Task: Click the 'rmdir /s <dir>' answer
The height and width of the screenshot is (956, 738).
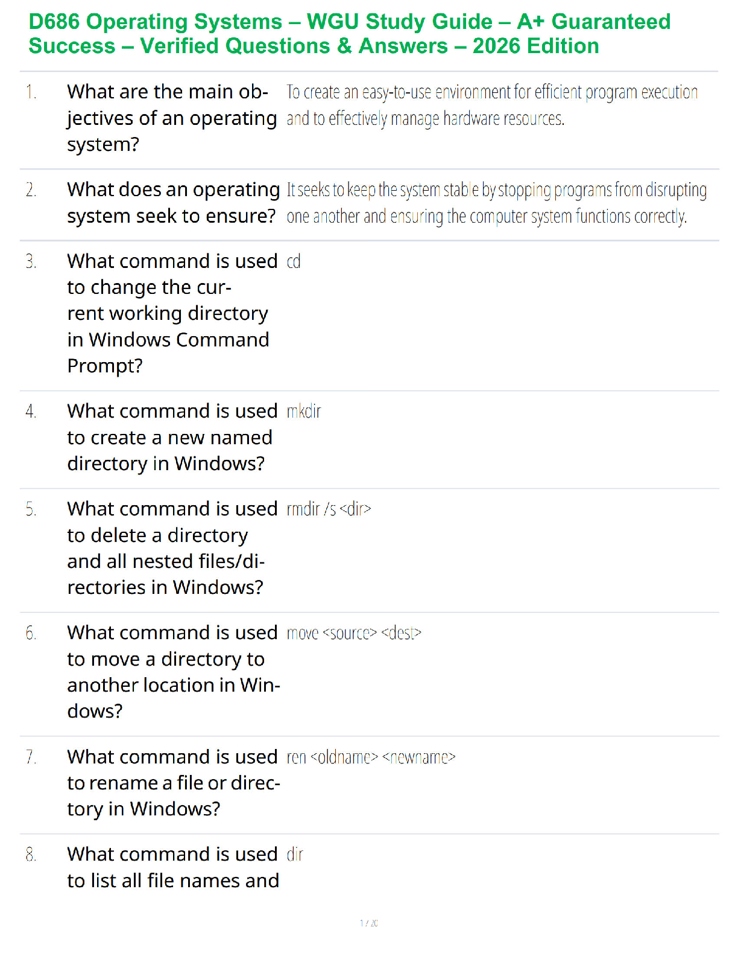Action: coord(329,509)
